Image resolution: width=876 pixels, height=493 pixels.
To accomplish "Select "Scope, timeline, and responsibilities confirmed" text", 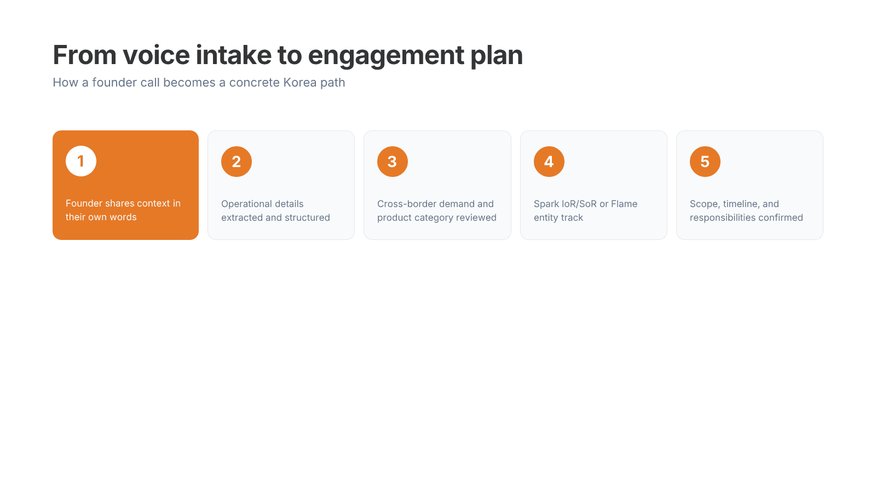I will point(746,211).
